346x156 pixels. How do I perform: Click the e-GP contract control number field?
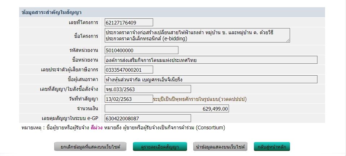point(148,118)
